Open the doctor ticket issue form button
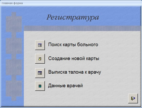Screen dimensions: 142x108 coord(40,73)
